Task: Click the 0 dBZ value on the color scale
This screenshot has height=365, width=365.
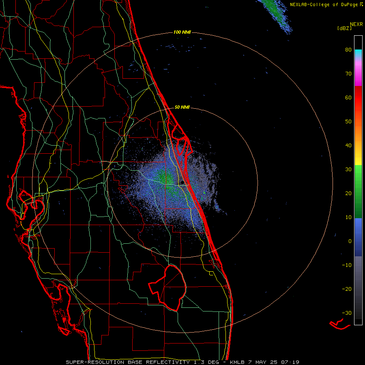Action: click(x=350, y=241)
